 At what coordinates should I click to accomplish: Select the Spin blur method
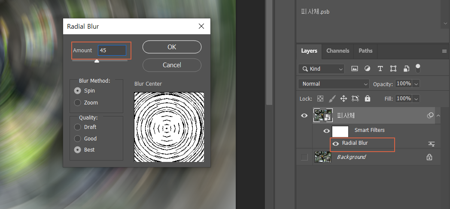(77, 91)
